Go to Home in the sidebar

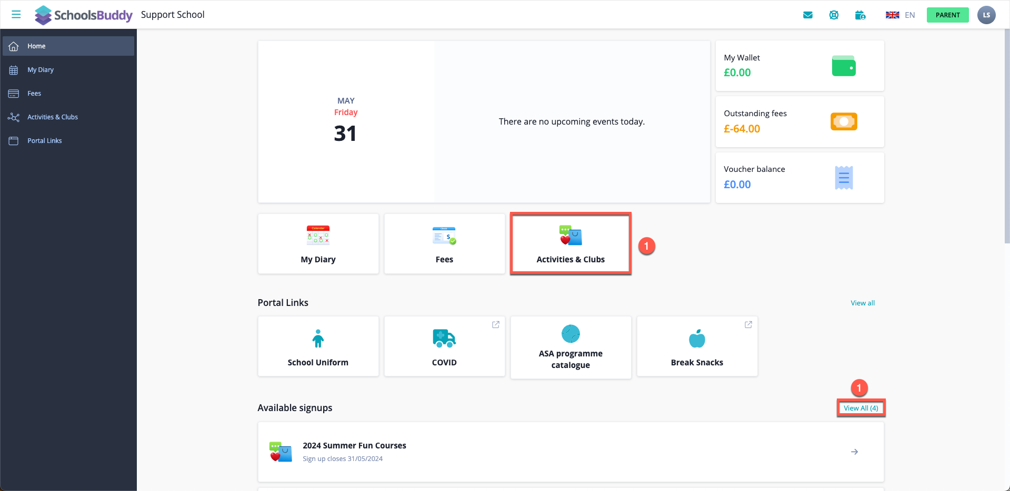pos(68,46)
